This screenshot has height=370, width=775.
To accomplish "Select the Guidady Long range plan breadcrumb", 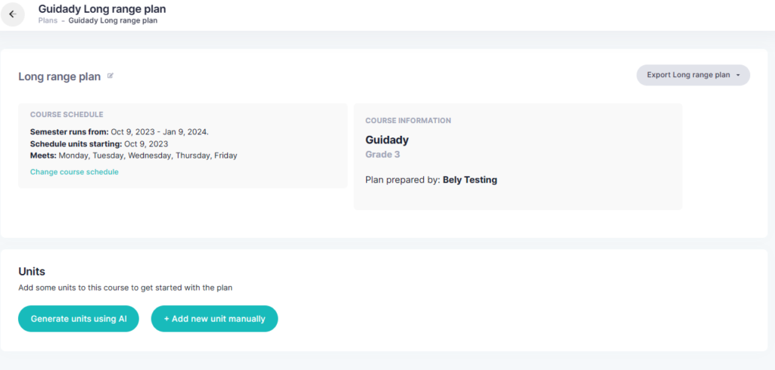I will (113, 20).
